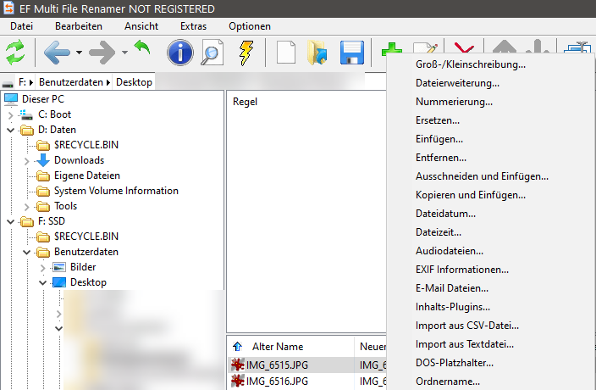Click the magnifier preview icon
Image resolution: width=596 pixels, height=390 pixels.
pyautogui.click(x=212, y=52)
